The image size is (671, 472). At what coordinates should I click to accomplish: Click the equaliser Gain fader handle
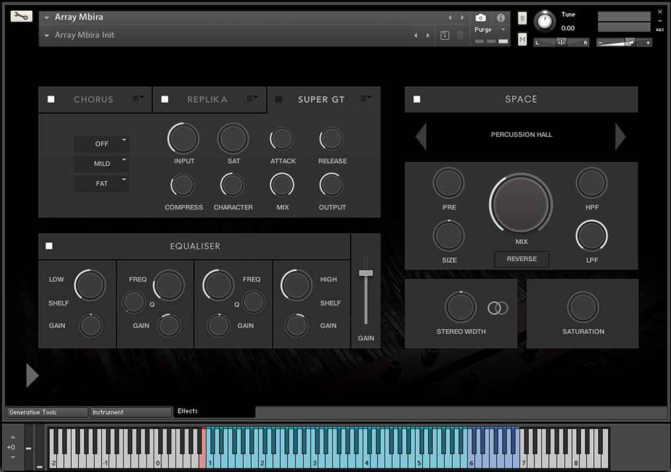pyautogui.click(x=366, y=273)
